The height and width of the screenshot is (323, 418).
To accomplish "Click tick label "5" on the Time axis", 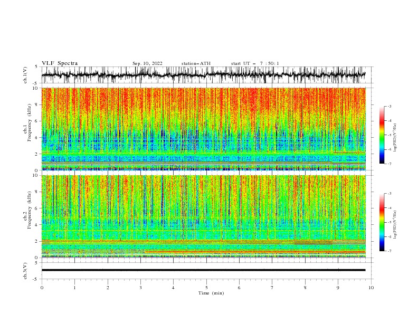I will click(206, 288).
